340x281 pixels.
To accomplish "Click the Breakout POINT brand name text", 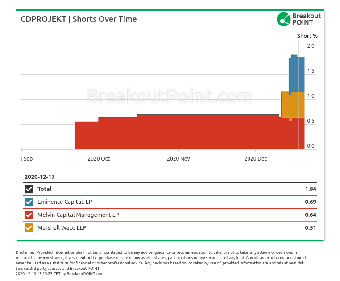I will pyautogui.click(x=307, y=19).
